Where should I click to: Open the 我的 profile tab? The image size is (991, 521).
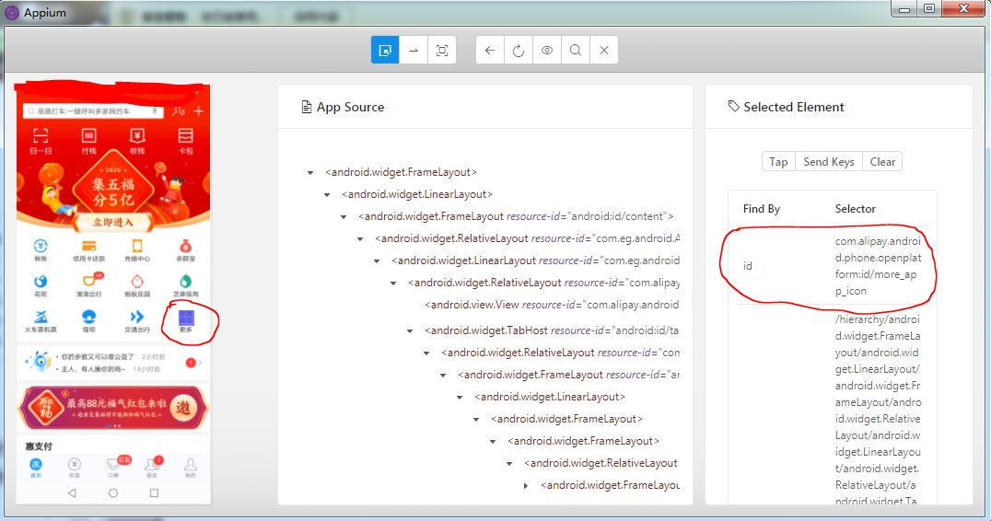tap(191, 468)
